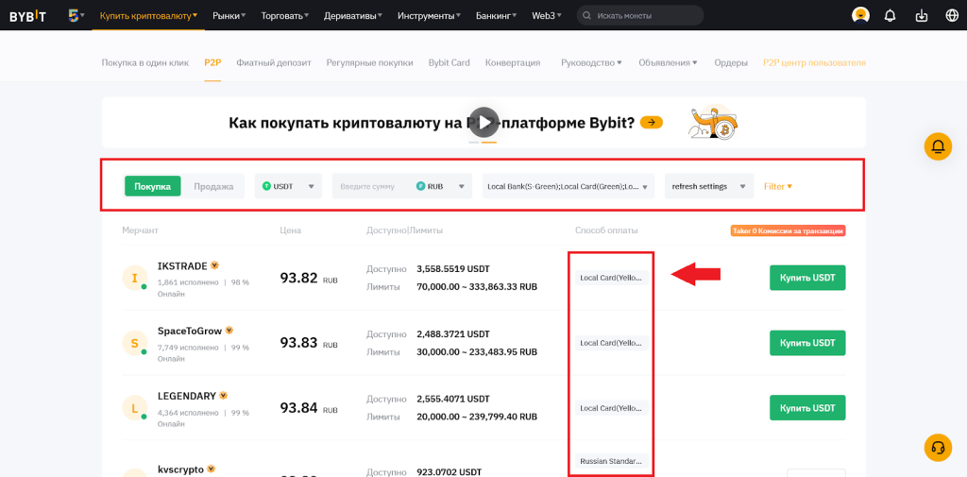
Task: Expand the payment methods dropdown
Action: coord(568,186)
